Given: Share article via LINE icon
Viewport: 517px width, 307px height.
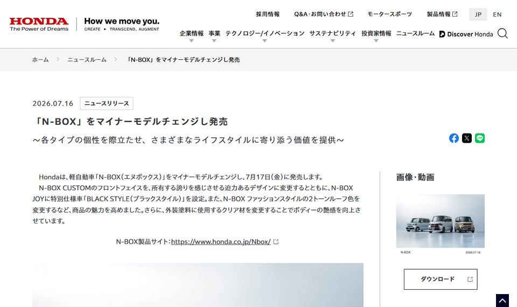Looking at the screenshot, I should point(480,138).
